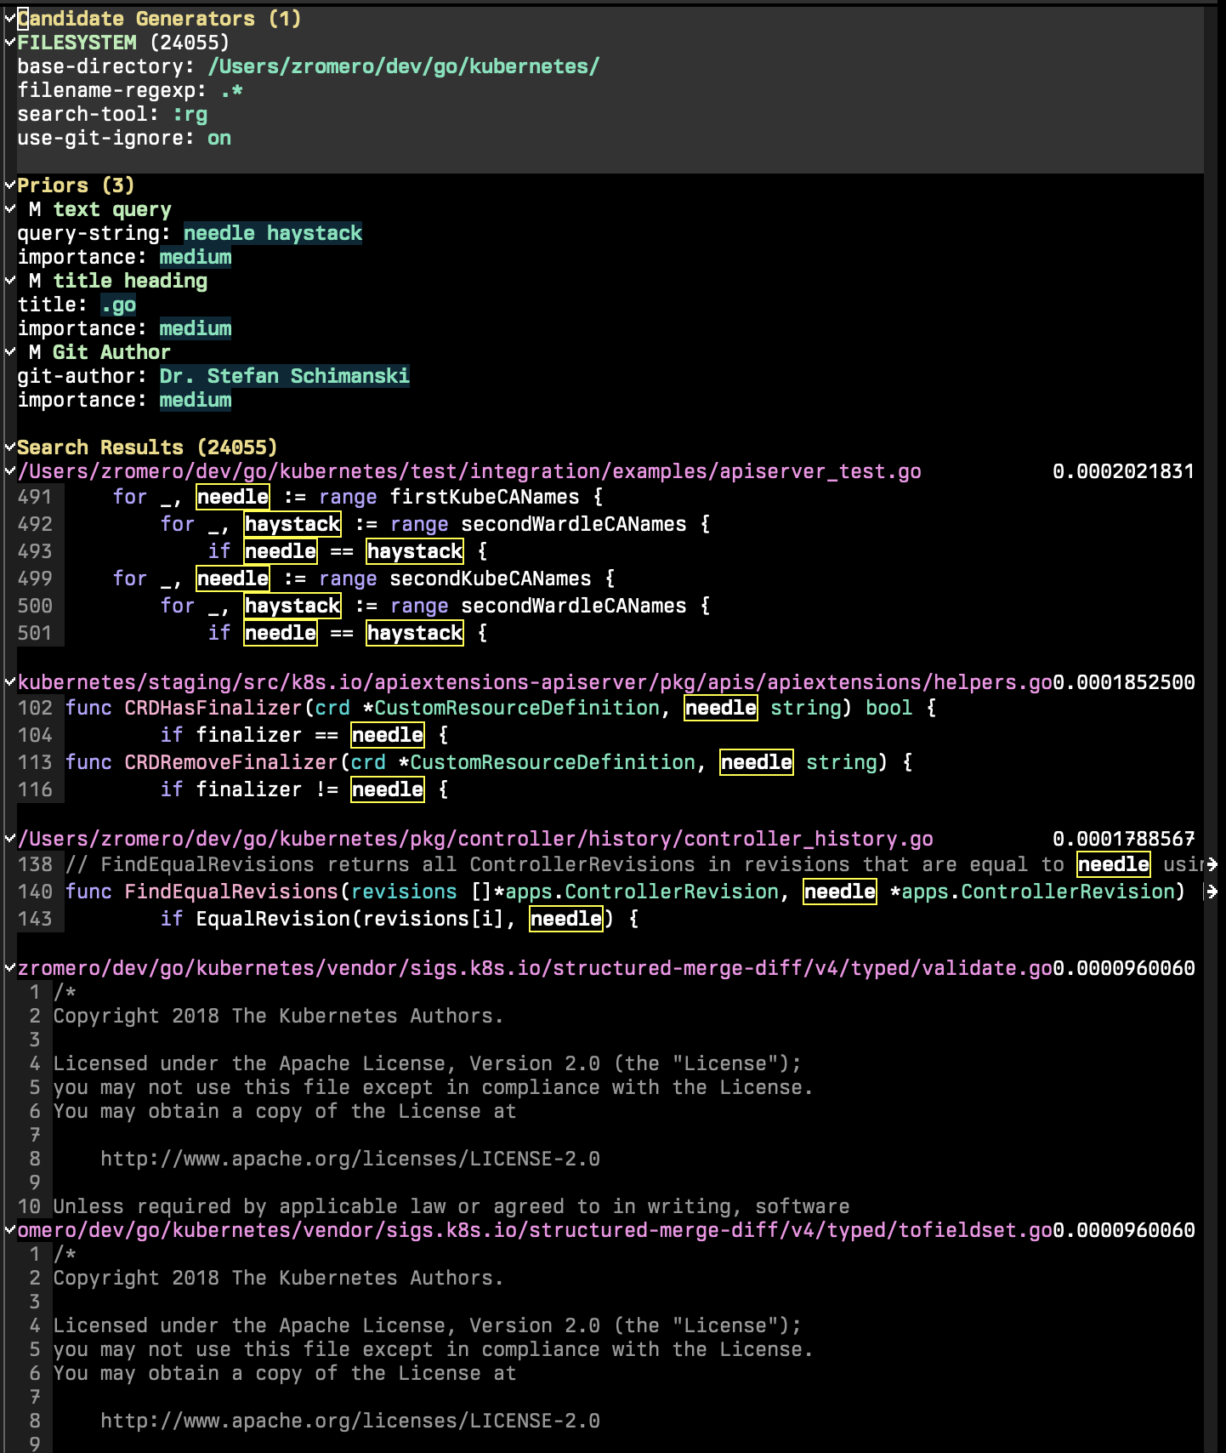Click fold arrow next to apiserver_test.go result
The width and height of the screenshot is (1226, 1453).
pyautogui.click(x=9, y=470)
